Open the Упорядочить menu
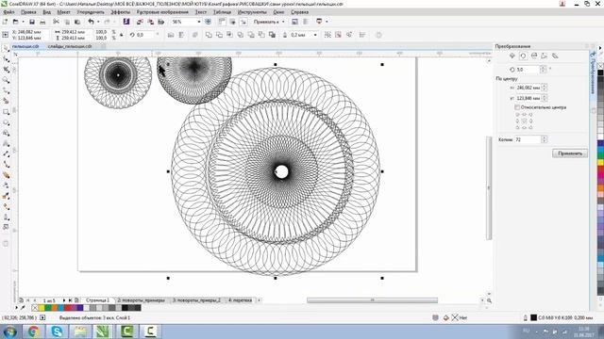 pyautogui.click(x=91, y=12)
